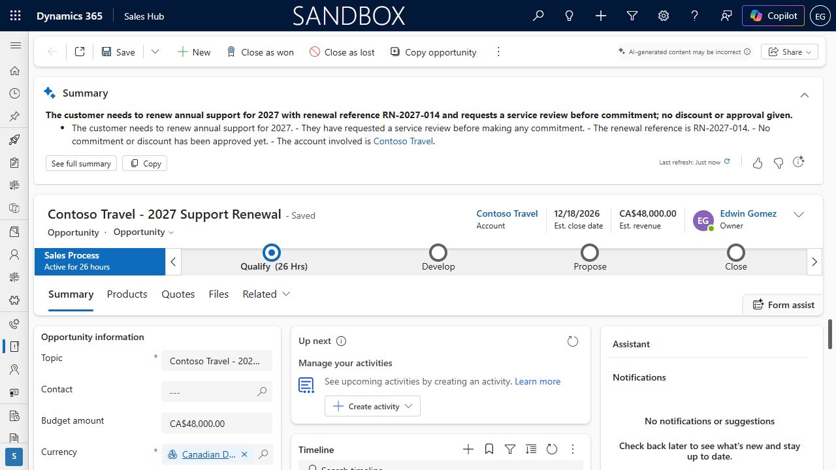Click See full summary button
836x470 pixels.
tap(81, 163)
